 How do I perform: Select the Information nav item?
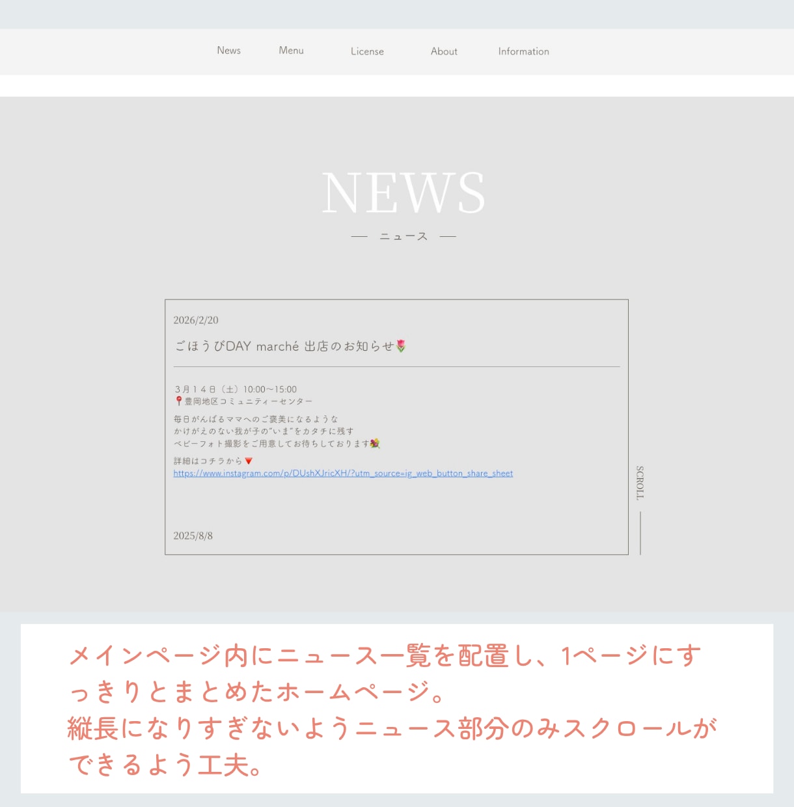tap(523, 51)
